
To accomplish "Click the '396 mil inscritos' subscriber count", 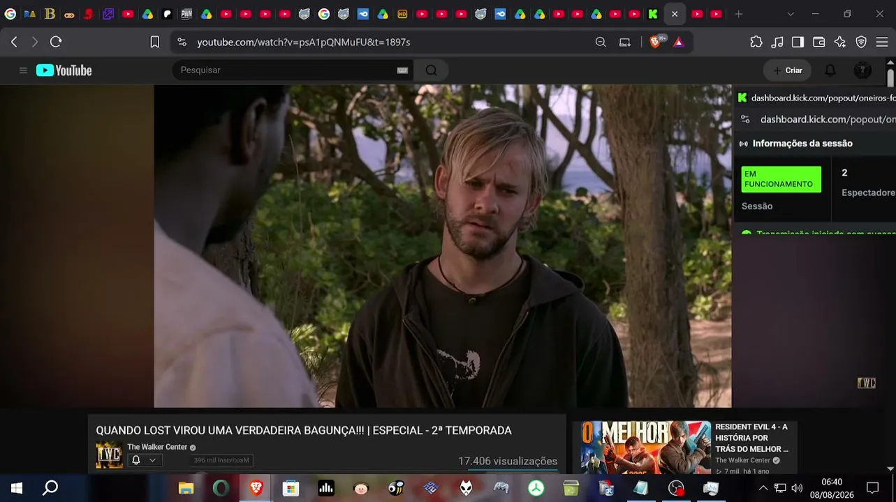I will tap(221, 460).
